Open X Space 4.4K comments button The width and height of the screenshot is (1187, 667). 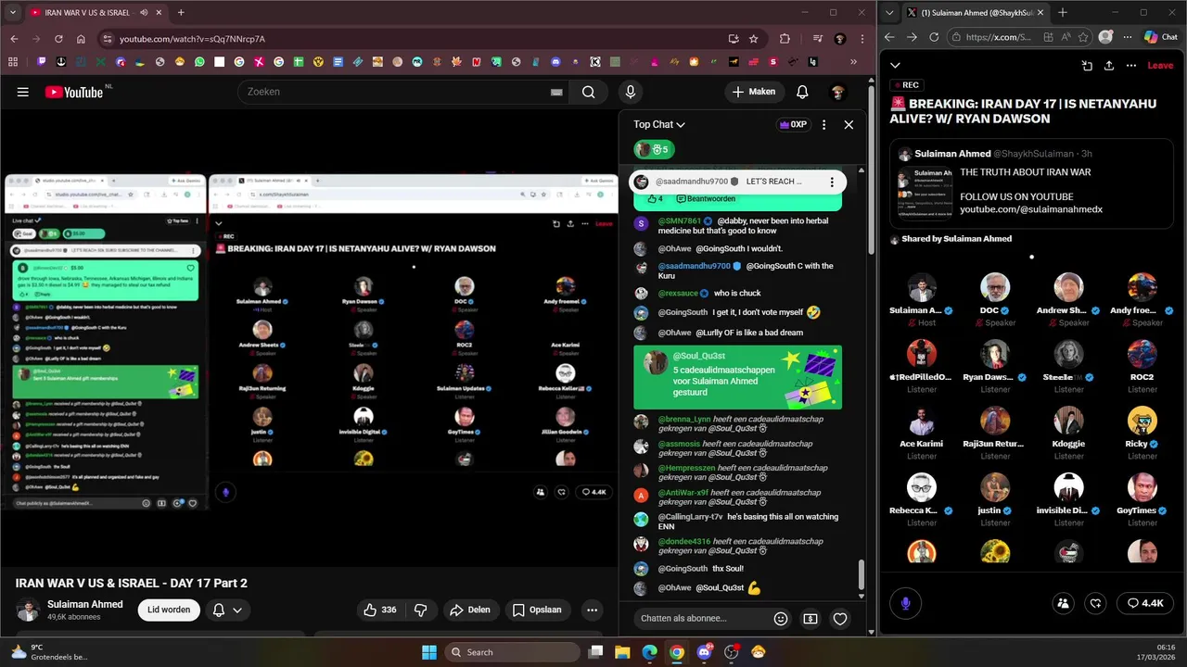[x=1145, y=603]
